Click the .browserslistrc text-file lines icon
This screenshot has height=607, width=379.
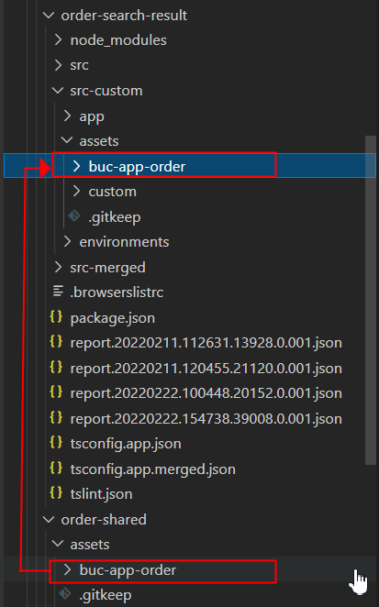(x=58, y=292)
